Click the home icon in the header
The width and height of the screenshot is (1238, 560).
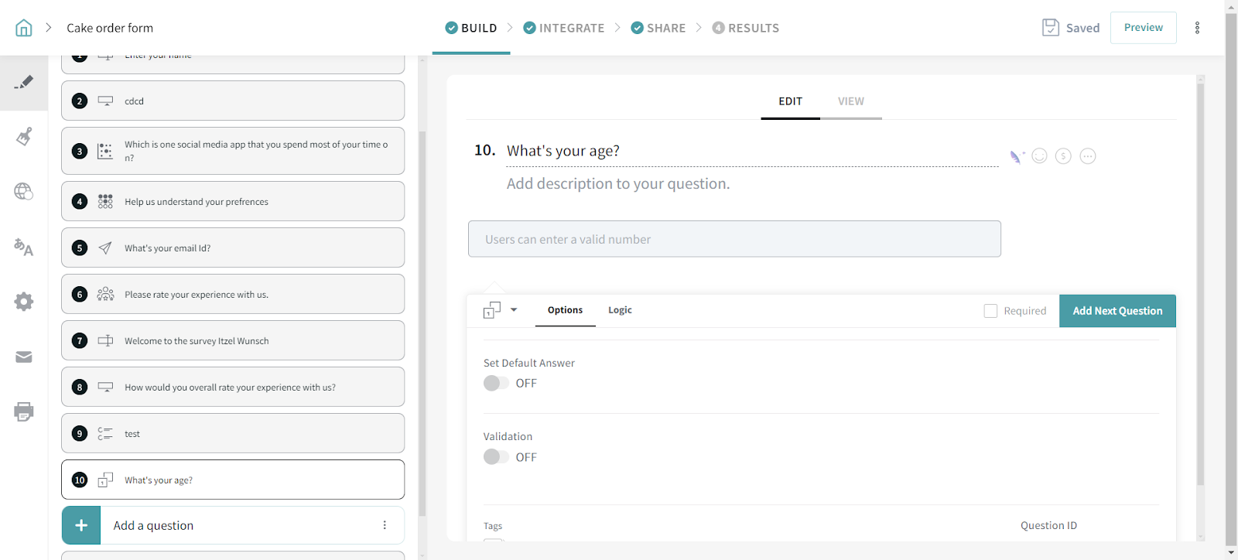coord(24,28)
